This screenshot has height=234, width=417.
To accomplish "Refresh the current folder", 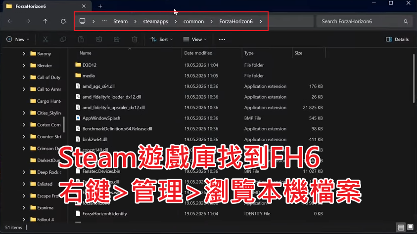I will click(x=63, y=21).
